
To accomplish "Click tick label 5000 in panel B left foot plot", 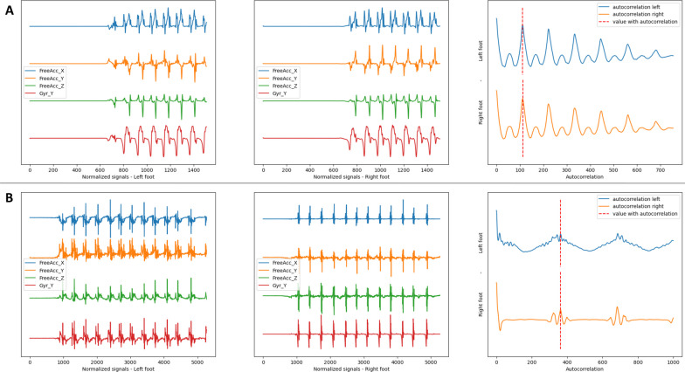I will tap(197, 362).
